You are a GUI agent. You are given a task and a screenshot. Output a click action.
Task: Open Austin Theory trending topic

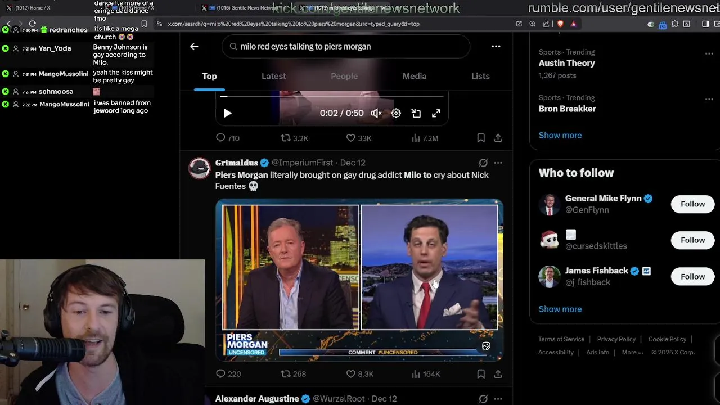(x=567, y=63)
